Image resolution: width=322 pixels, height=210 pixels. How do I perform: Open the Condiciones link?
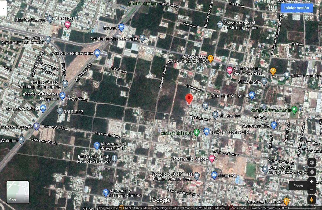click(237, 208)
